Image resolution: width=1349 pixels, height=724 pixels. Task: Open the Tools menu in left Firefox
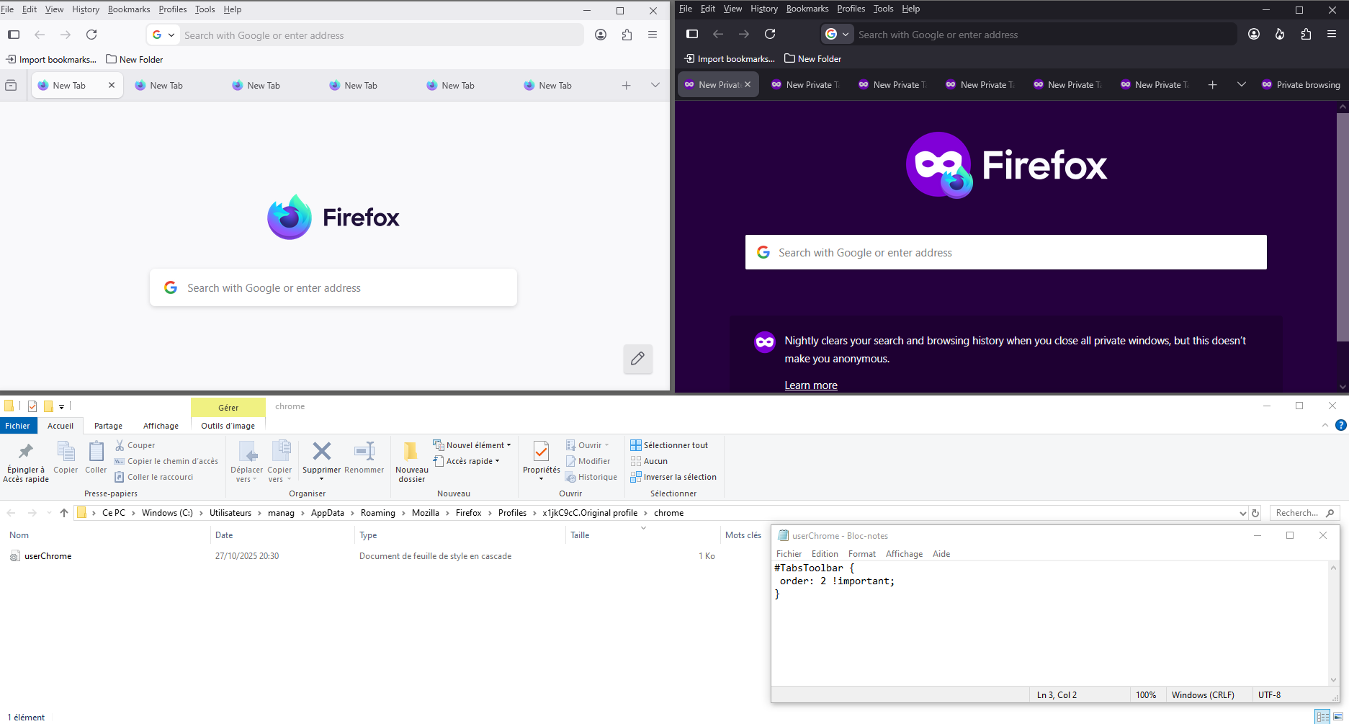pos(205,9)
